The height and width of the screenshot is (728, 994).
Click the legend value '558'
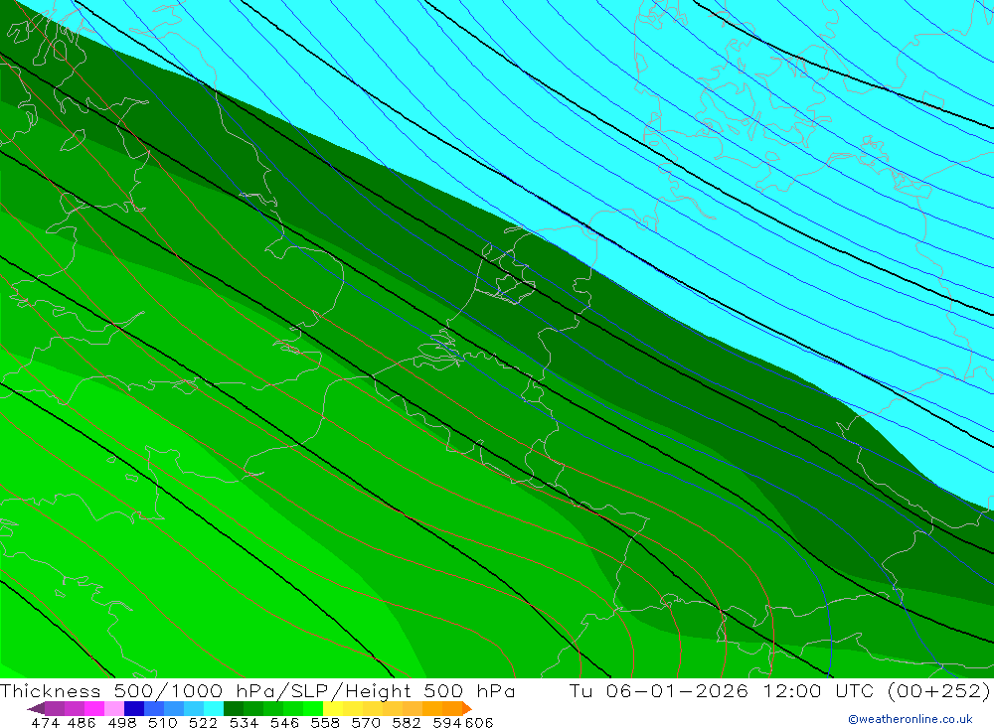pyautogui.click(x=325, y=722)
